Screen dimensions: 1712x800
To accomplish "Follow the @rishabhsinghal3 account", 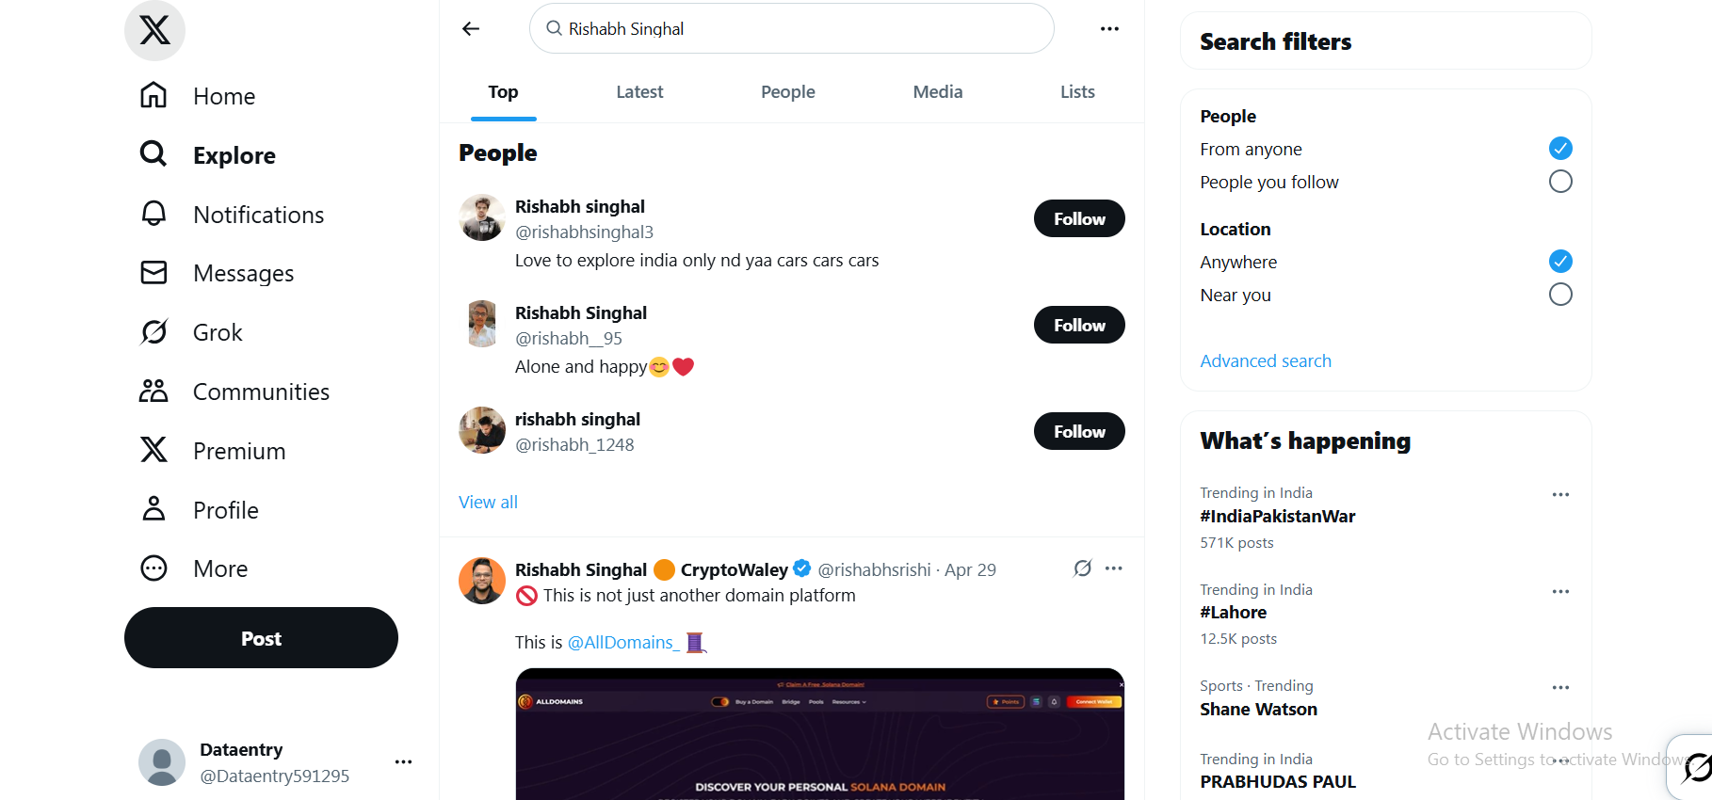I will [1078, 218].
